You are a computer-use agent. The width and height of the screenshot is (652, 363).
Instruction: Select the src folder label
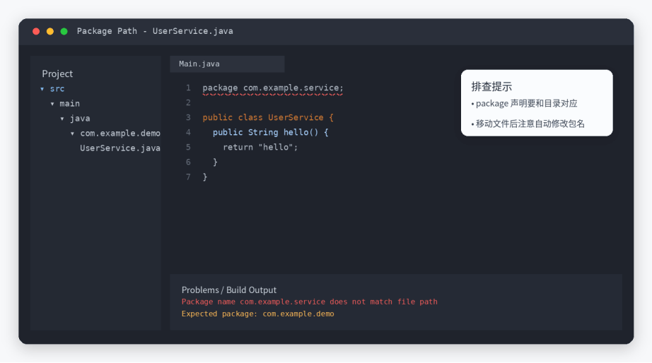pyautogui.click(x=57, y=89)
